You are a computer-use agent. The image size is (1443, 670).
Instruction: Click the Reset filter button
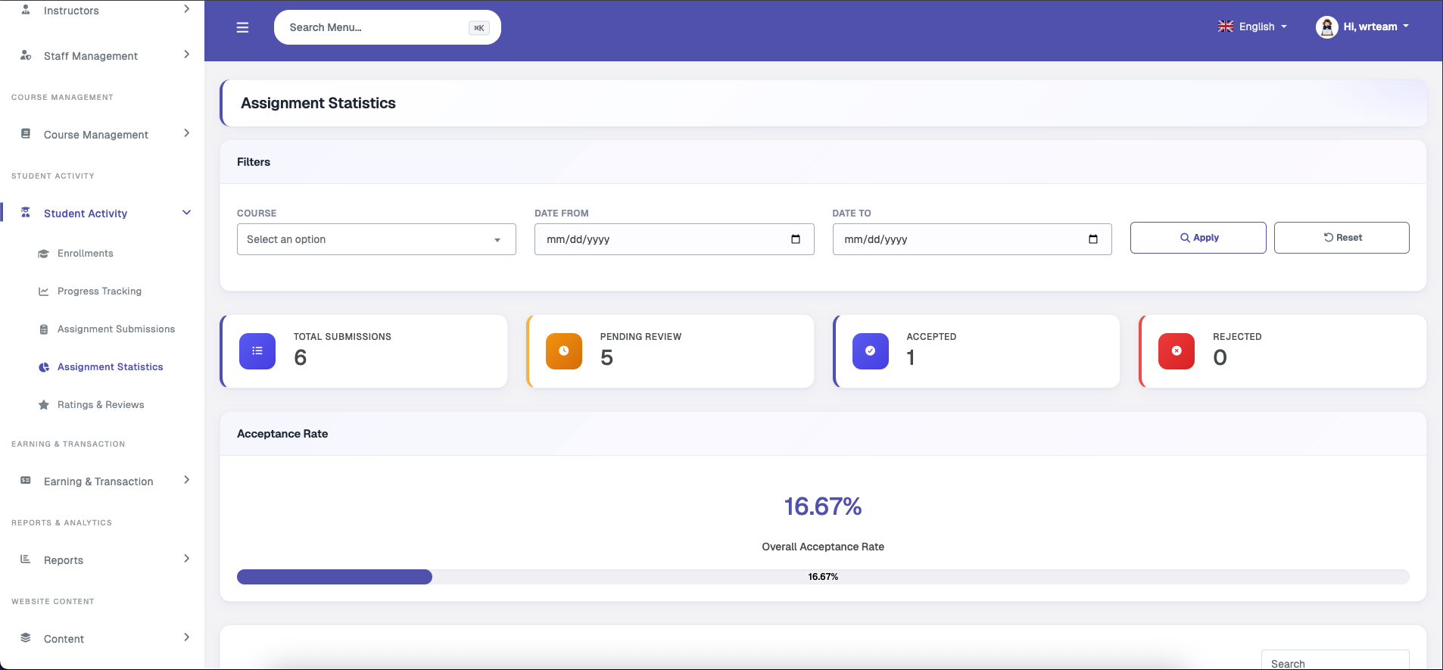(x=1342, y=238)
